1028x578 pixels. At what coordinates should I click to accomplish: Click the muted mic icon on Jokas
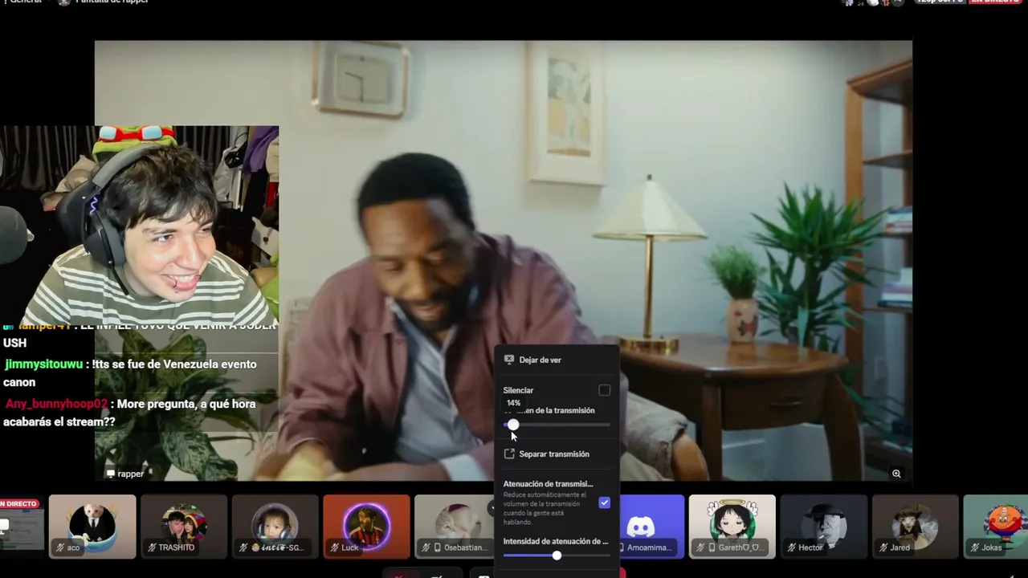[x=975, y=547]
